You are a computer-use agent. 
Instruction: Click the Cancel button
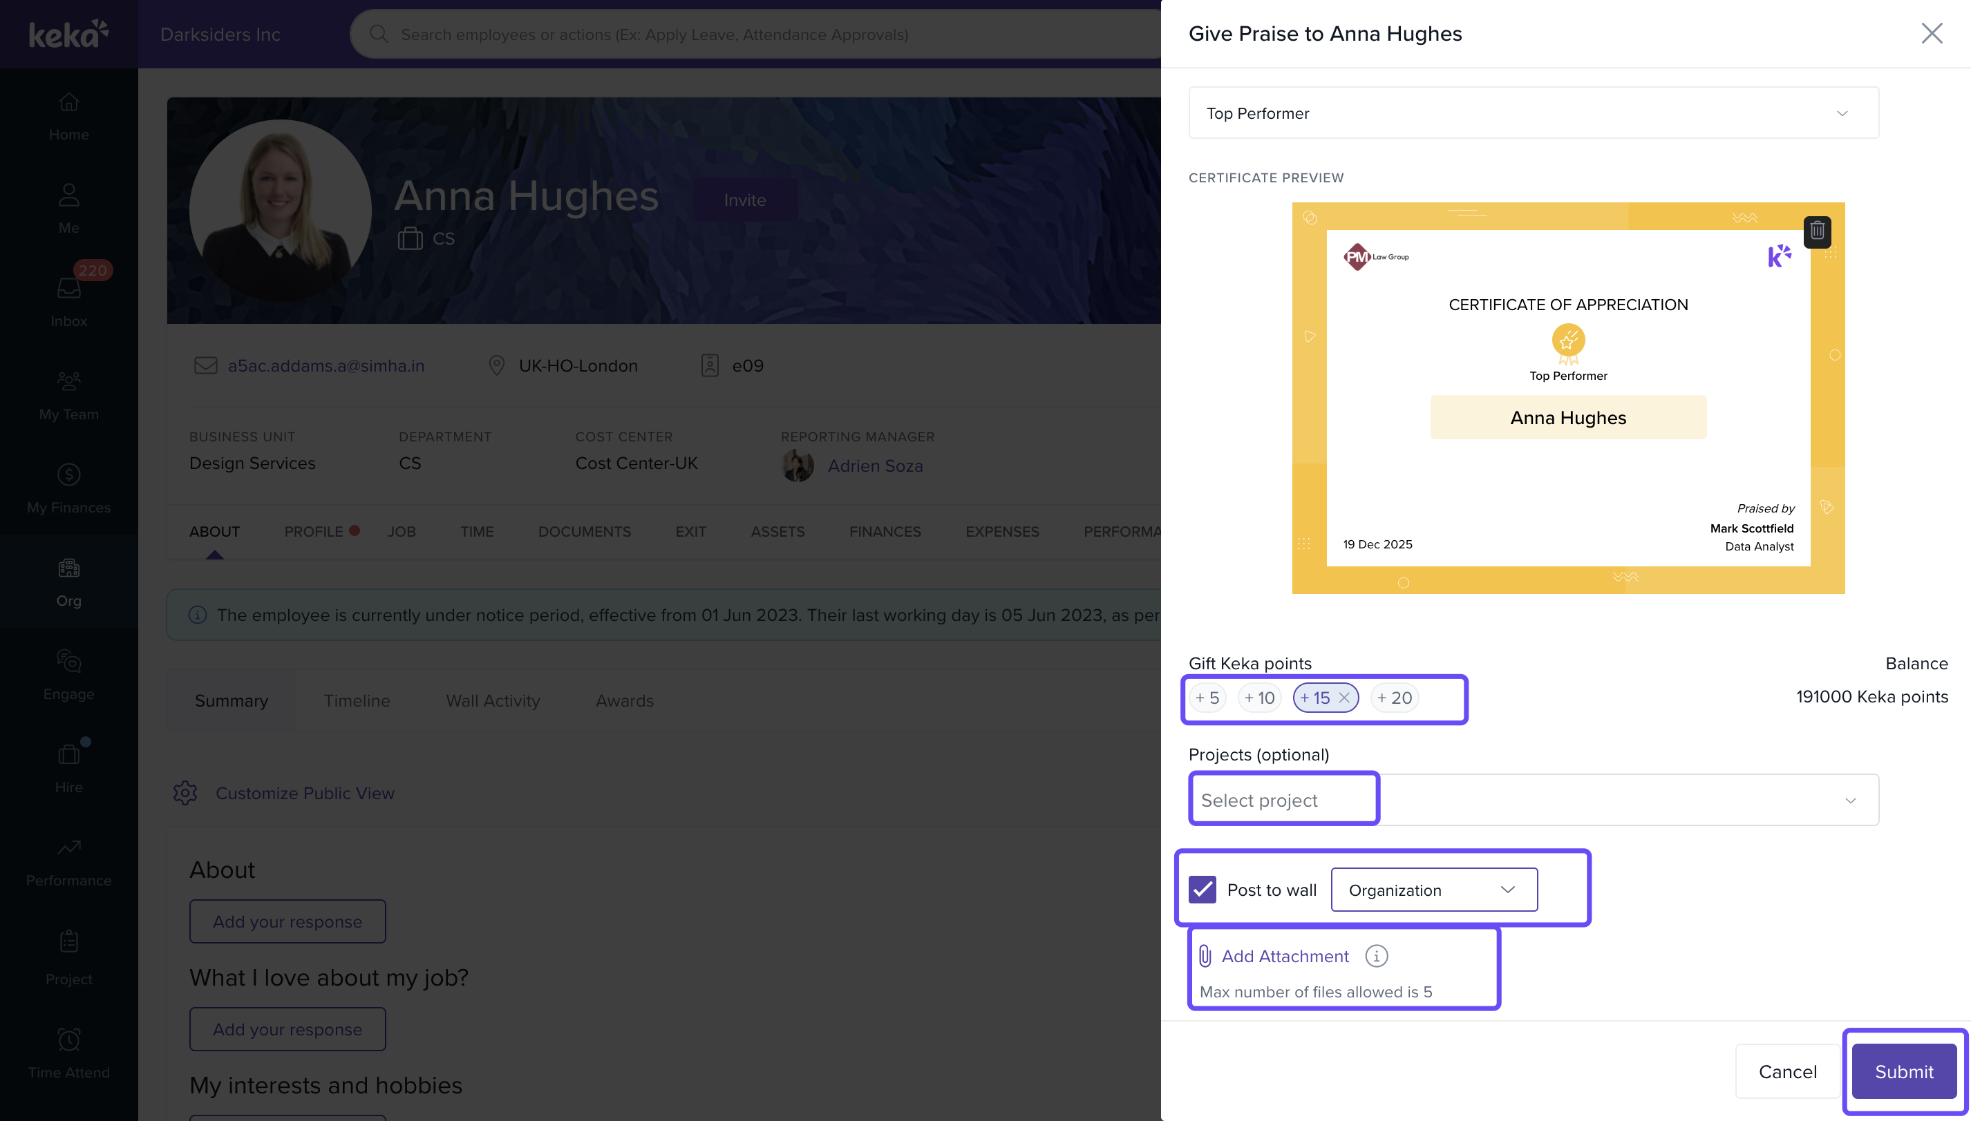click(x=1787, y=1071)
